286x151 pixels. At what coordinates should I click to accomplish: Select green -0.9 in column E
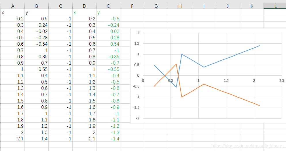coord(108,107)
